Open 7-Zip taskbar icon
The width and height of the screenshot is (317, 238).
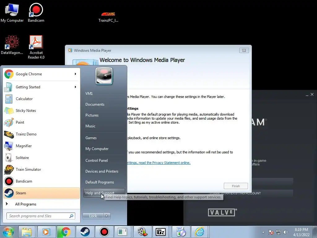tap(161, 232)
